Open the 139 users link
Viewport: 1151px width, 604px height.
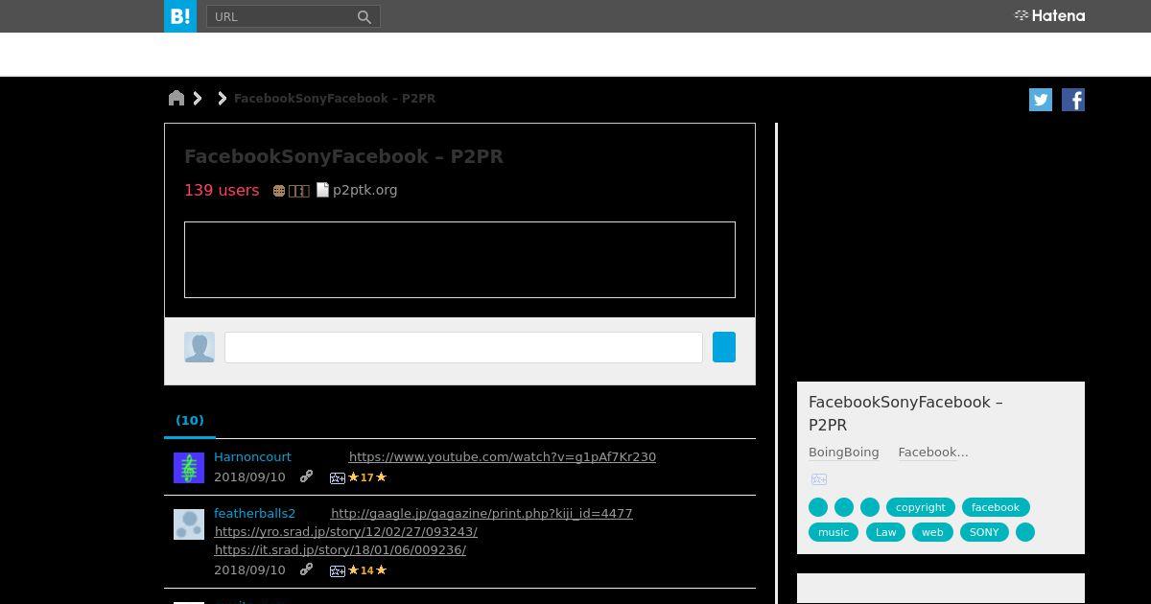(x=222, y=190)
